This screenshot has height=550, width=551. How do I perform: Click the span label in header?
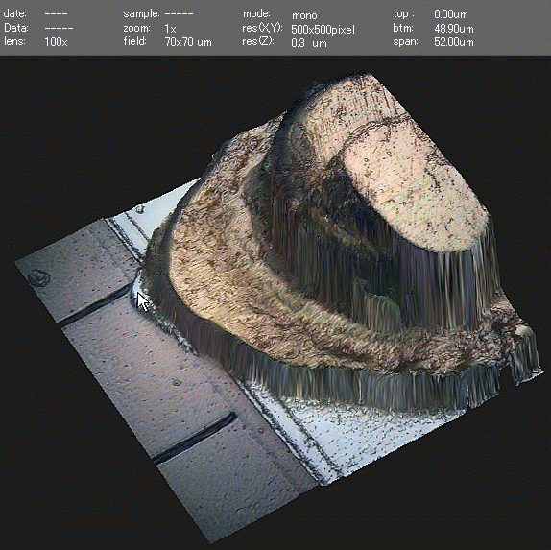[x=405, y=42]
